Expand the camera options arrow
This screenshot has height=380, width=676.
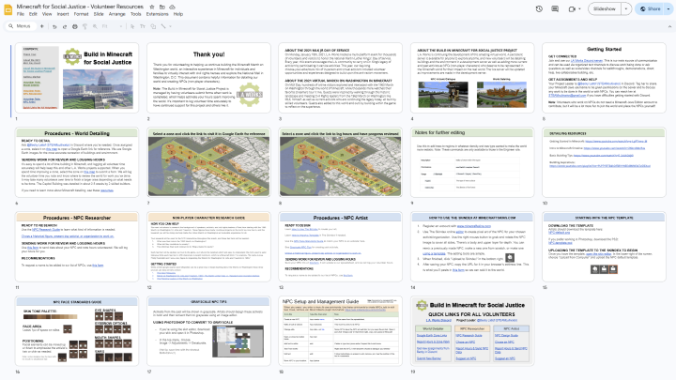pyautogui.click(x=579, y=8)
